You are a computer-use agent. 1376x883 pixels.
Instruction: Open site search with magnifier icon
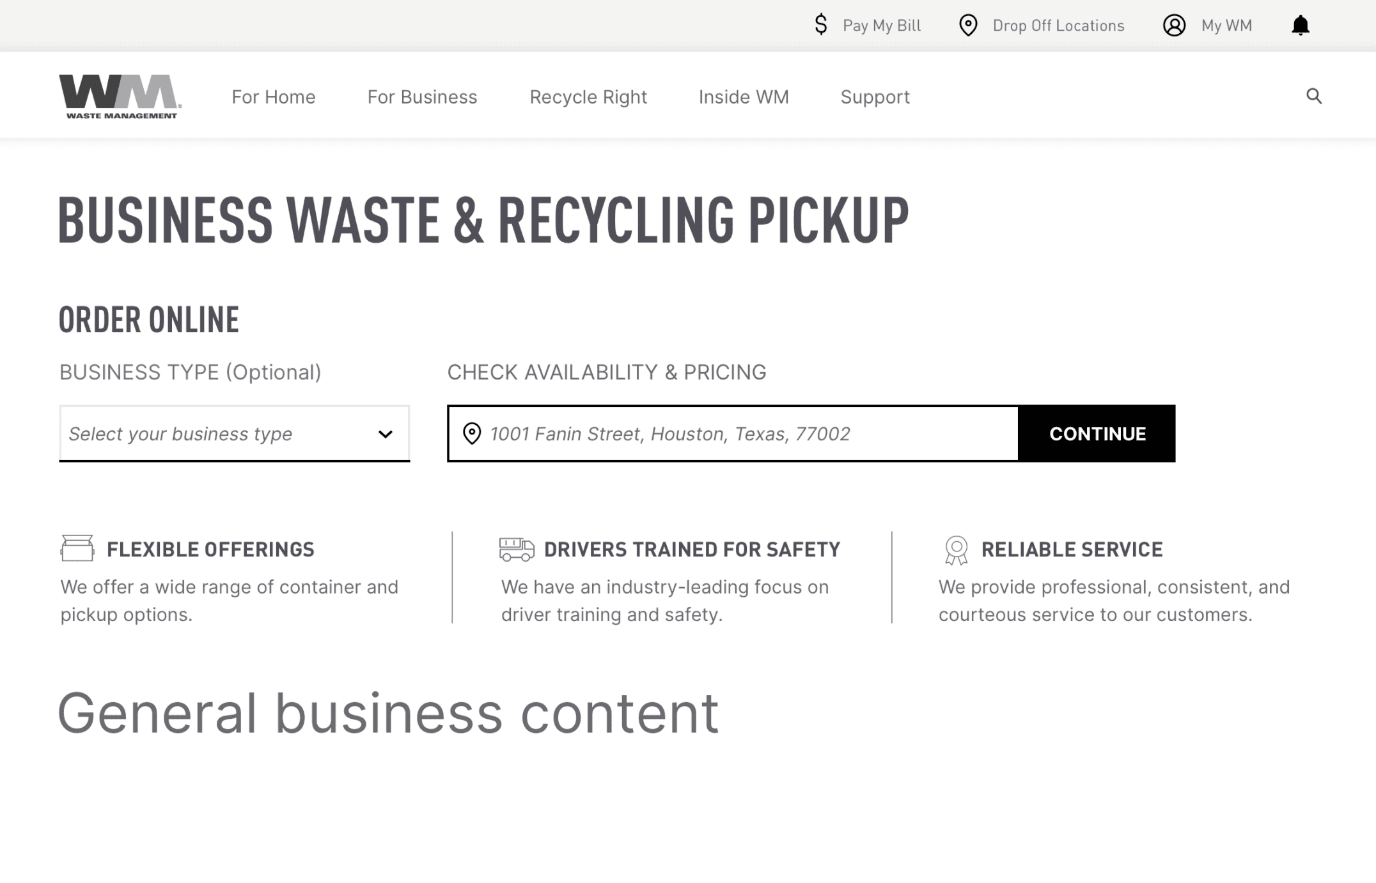[x=1313, y=96]
